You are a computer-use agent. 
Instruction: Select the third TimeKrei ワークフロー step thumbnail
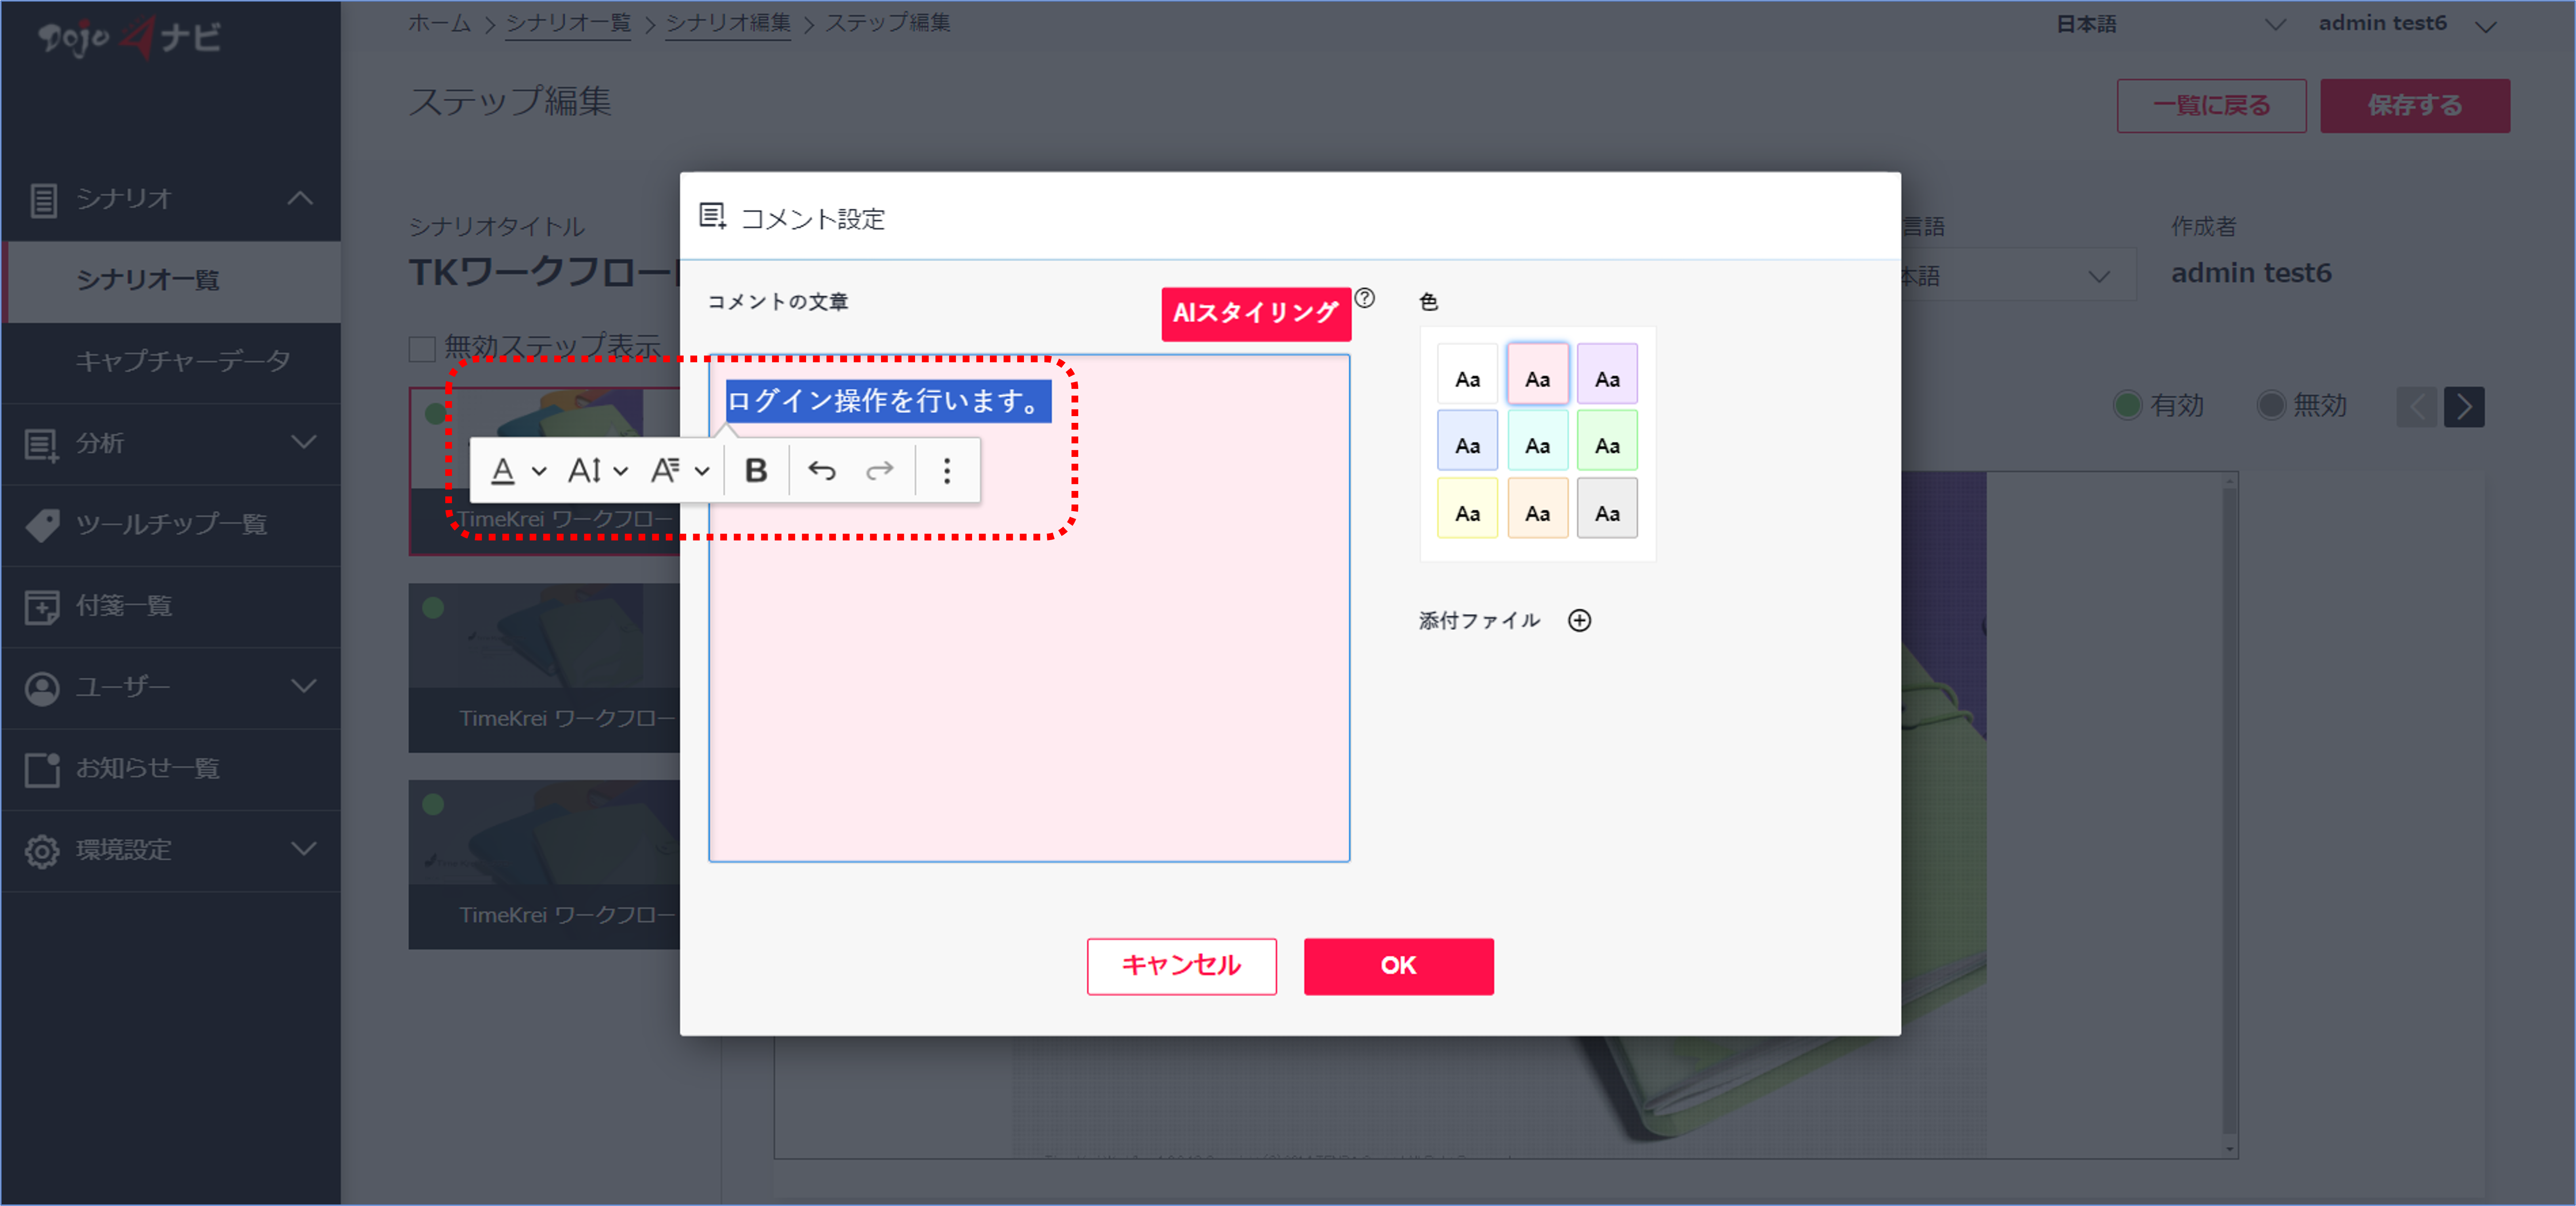[x=544, y=864]
